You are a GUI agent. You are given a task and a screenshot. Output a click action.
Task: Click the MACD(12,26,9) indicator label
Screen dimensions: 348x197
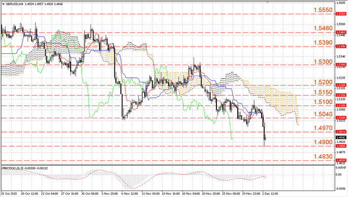(12, 169)
